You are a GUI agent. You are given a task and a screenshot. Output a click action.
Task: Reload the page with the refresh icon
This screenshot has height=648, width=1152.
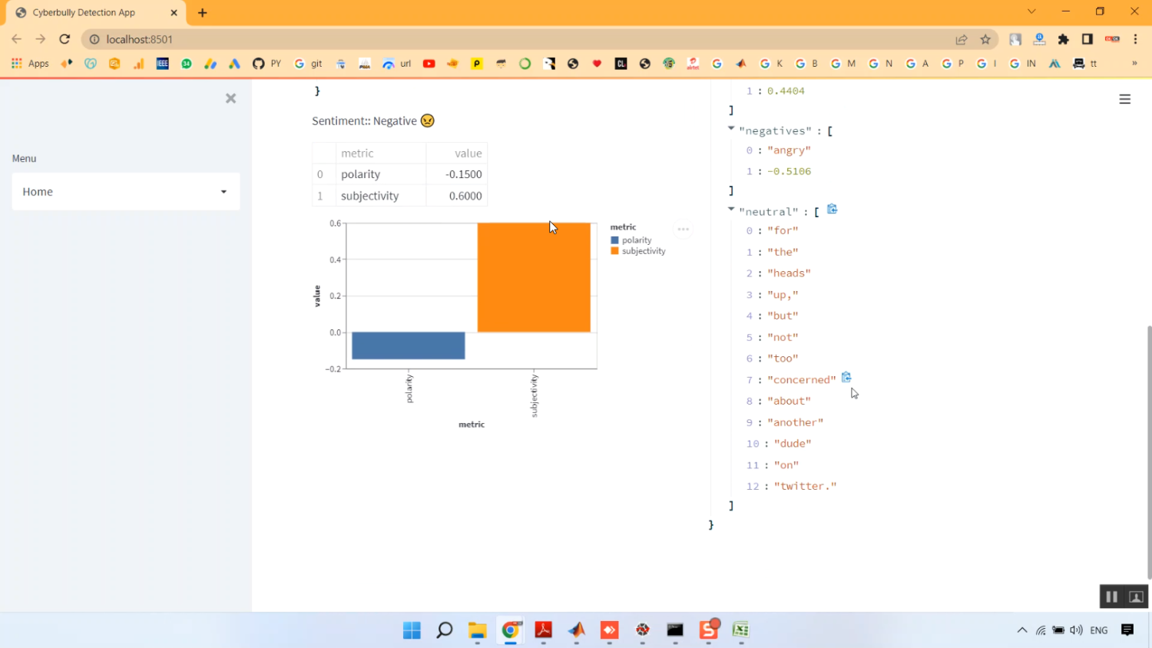click(65, 39)
